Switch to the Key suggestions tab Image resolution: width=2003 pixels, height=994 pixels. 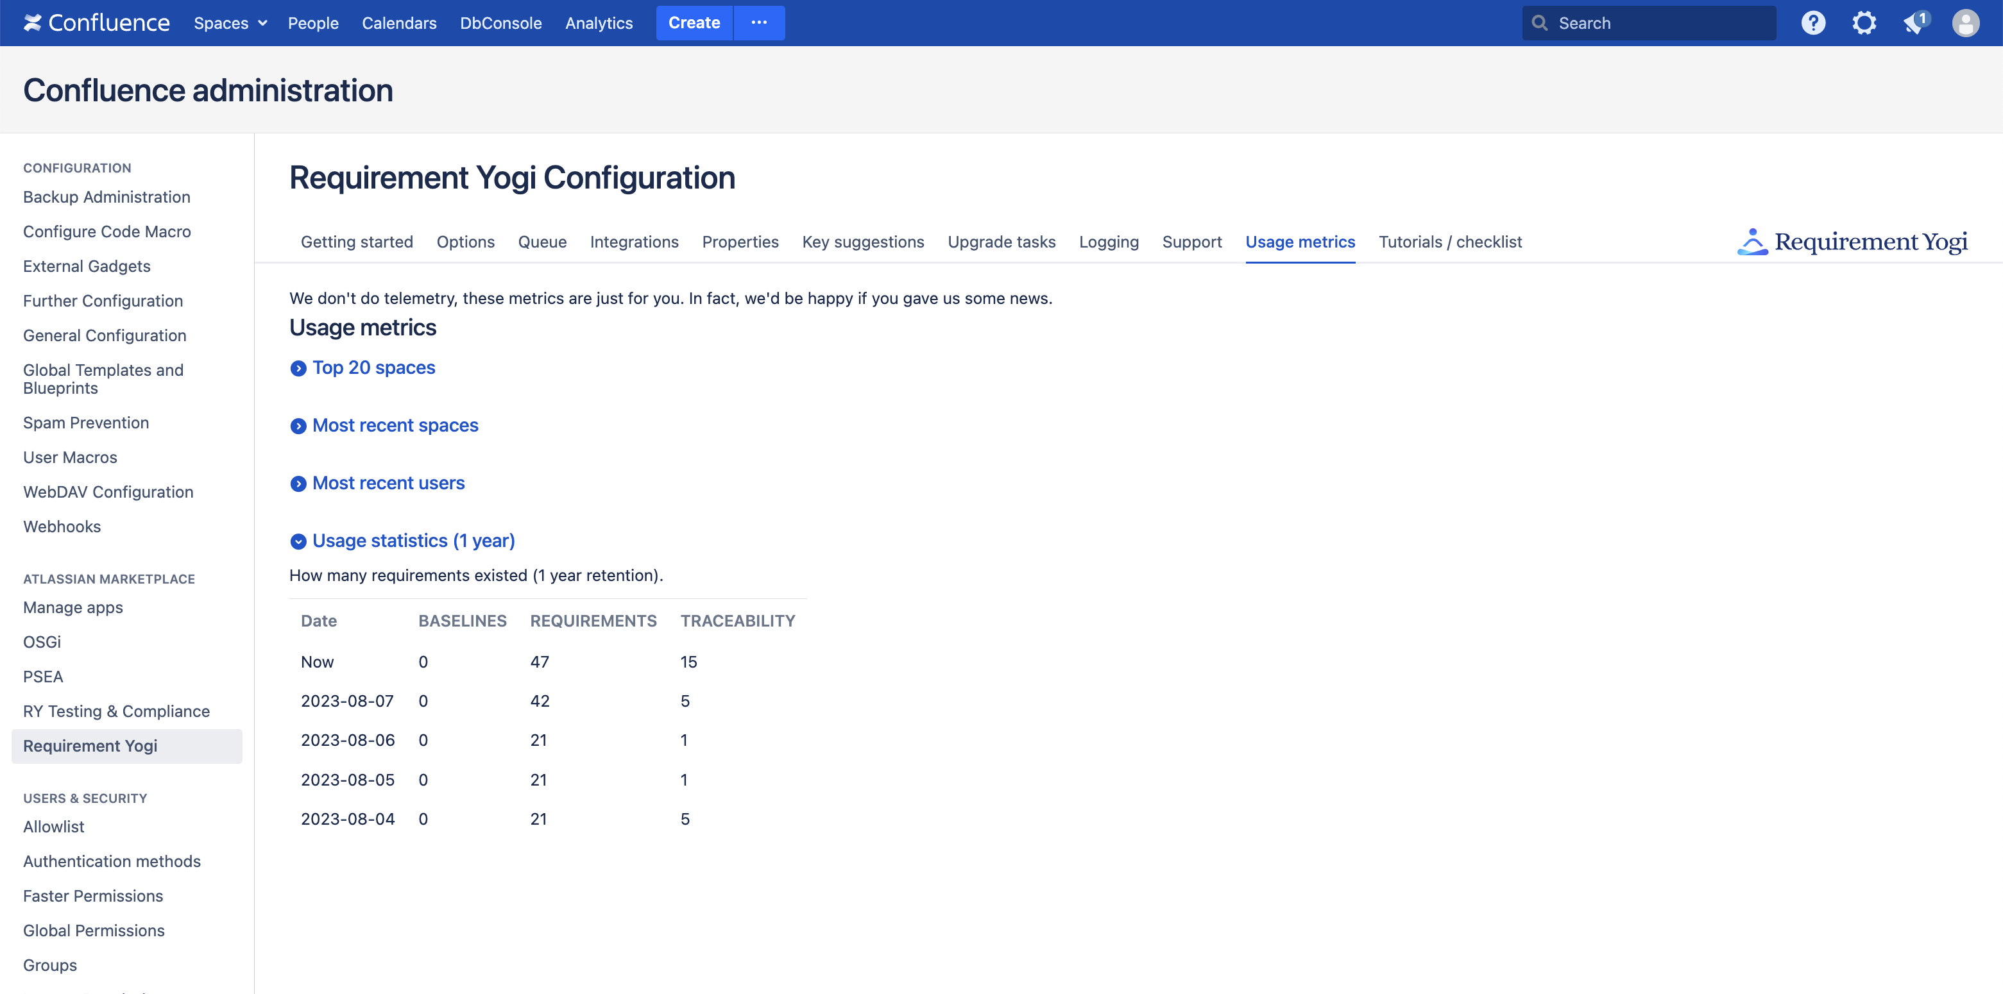tap(862, 242)
